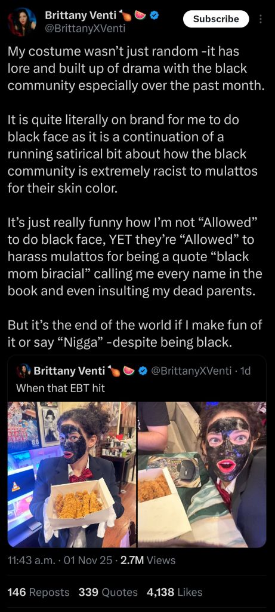Open the 4,138 Likes list
This screenshot has height=612, width=275.
click(175, 592)
